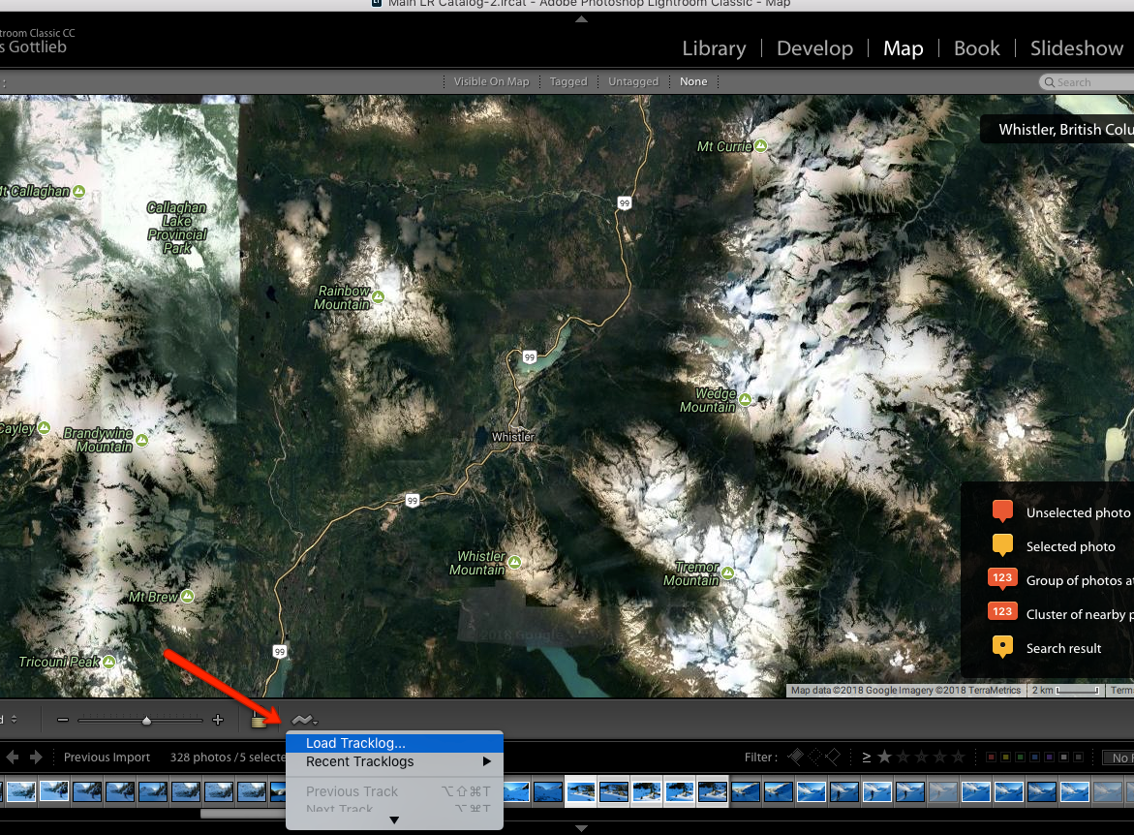Click the Cluster of nearby 123 badge
The image size is (1134, 835).
(1002, 611)
